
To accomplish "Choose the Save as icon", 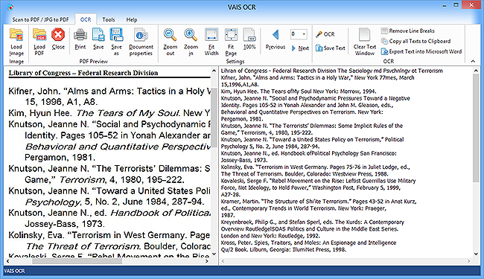I will (116, 42).
